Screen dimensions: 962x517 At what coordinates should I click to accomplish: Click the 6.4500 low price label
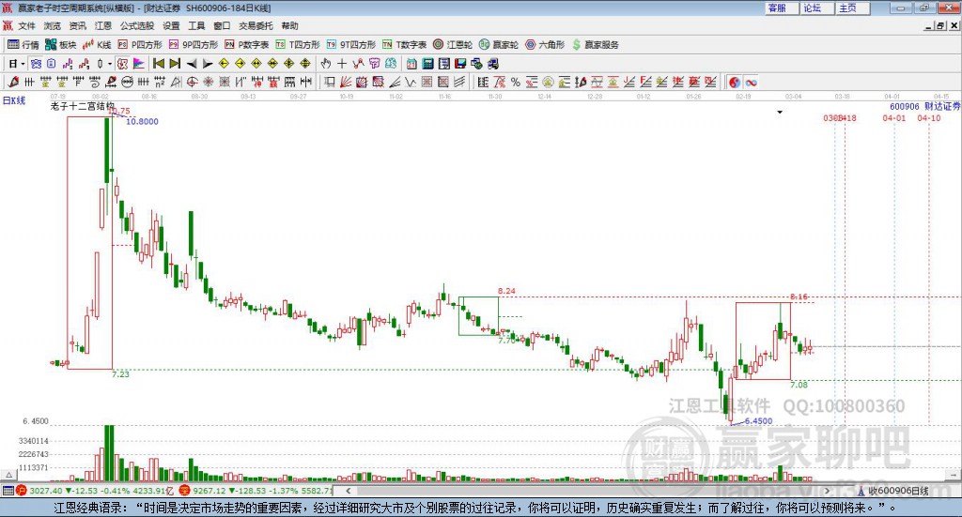pyautogui.click(x=758, y=421)
